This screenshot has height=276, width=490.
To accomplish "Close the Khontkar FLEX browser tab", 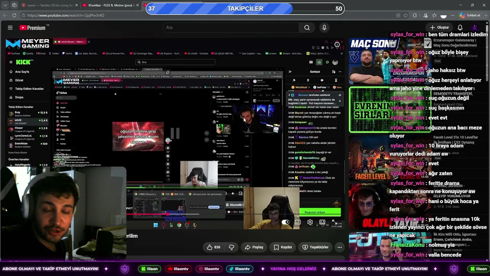I will pos(138,5).
